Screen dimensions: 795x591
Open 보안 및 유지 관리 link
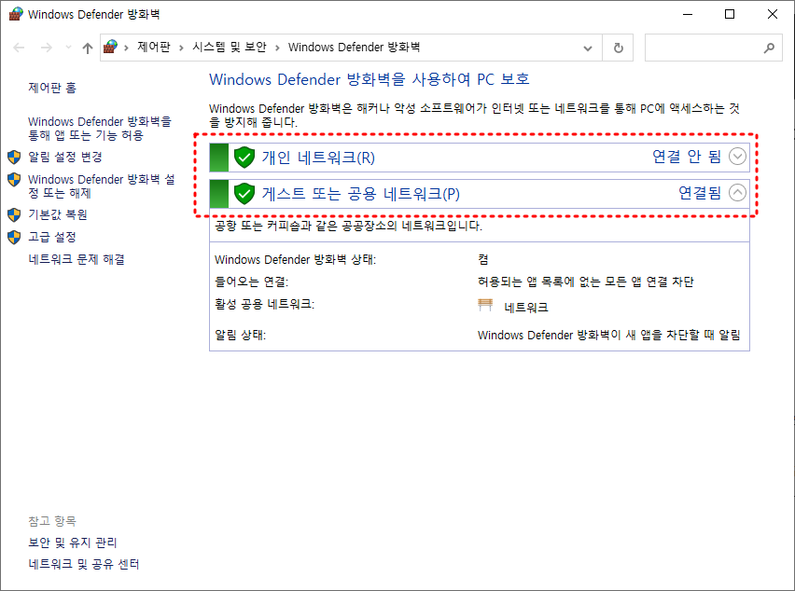[x=73, y=543]
